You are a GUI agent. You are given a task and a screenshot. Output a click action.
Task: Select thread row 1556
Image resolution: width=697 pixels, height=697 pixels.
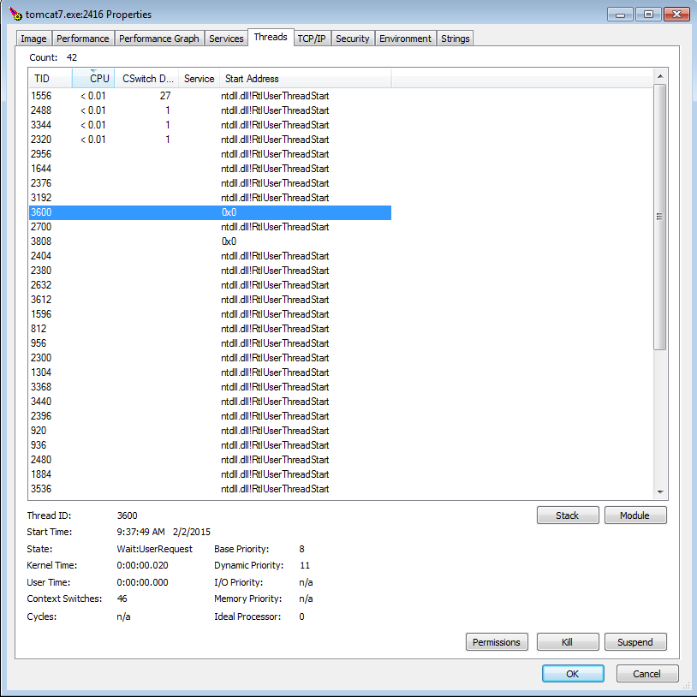click(x=210, y=96)
